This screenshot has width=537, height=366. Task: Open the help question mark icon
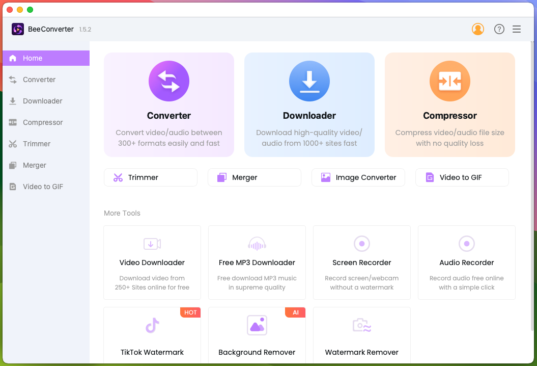tap(499, 29)
